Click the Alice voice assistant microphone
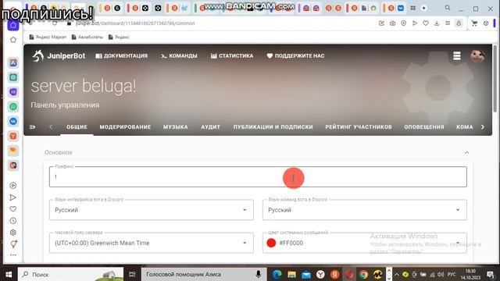 259,274
